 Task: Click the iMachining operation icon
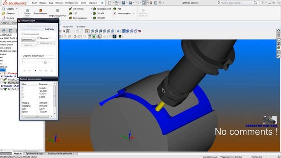pos(70,9)
